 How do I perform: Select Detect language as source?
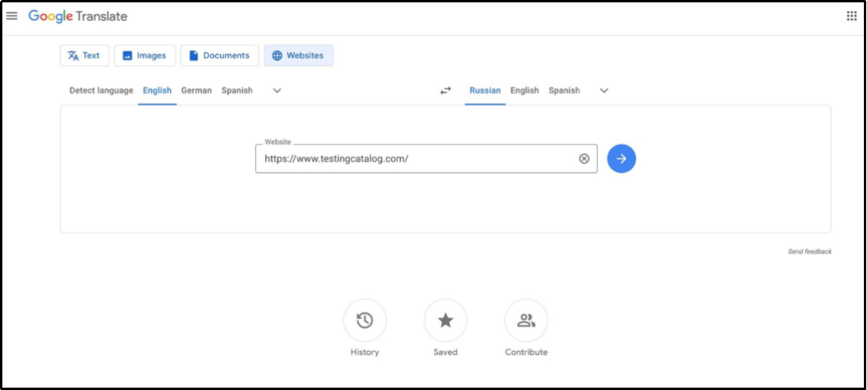point(101,90)
